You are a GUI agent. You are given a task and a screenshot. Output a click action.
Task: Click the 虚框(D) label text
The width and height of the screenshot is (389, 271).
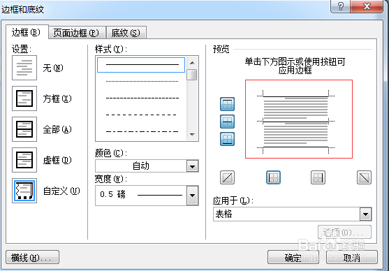57,160
